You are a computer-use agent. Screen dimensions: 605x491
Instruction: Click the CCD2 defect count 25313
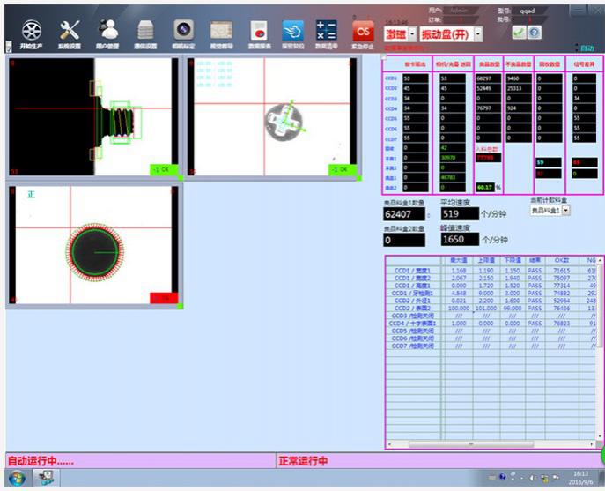518,88
